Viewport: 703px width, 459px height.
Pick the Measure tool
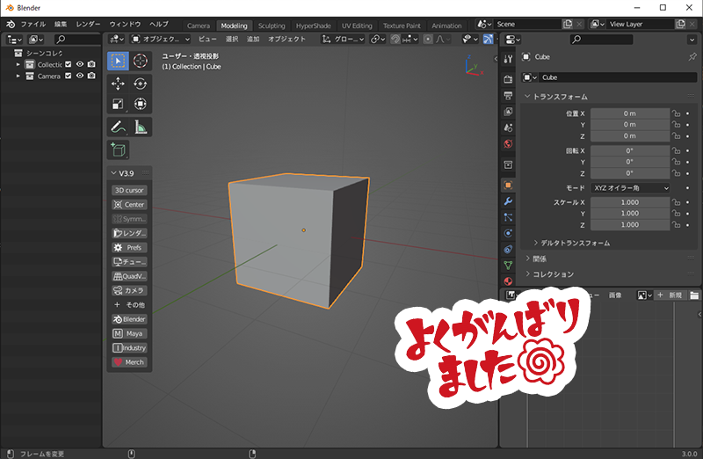tap(140, 127)
